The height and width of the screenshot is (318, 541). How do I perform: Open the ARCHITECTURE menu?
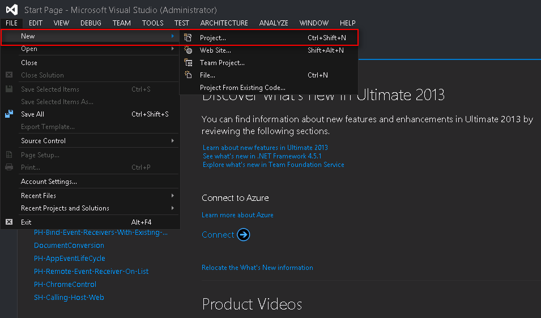[x=224, y=23]
